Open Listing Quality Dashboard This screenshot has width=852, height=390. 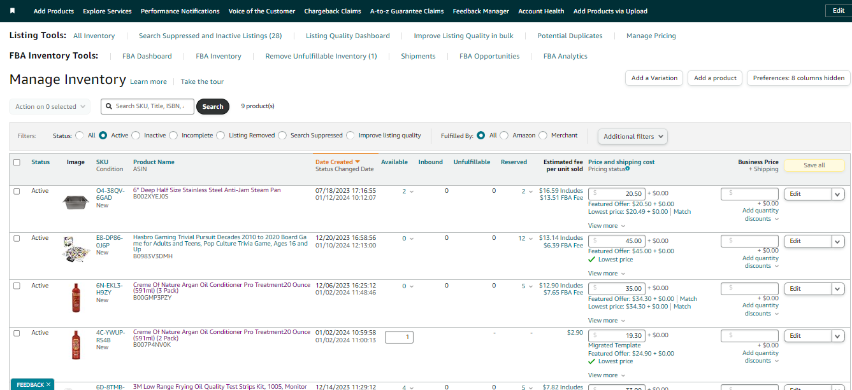point(348,36)
